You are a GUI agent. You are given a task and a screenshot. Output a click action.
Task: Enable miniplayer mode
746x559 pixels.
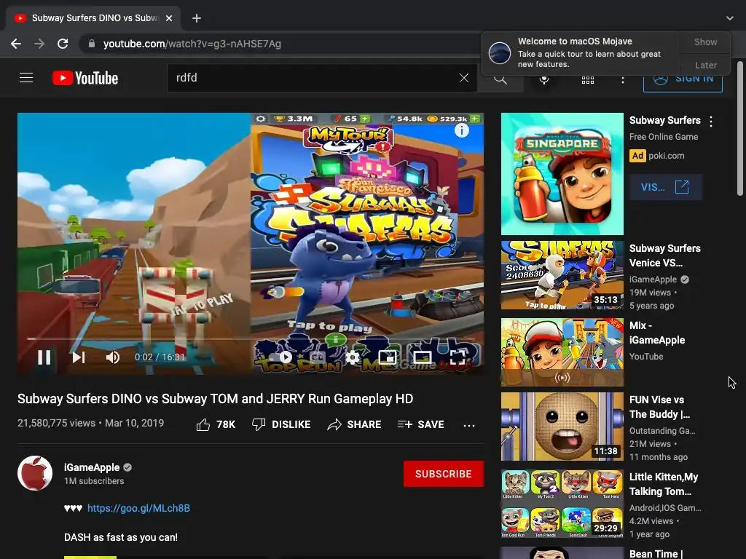tap(388, 357)
